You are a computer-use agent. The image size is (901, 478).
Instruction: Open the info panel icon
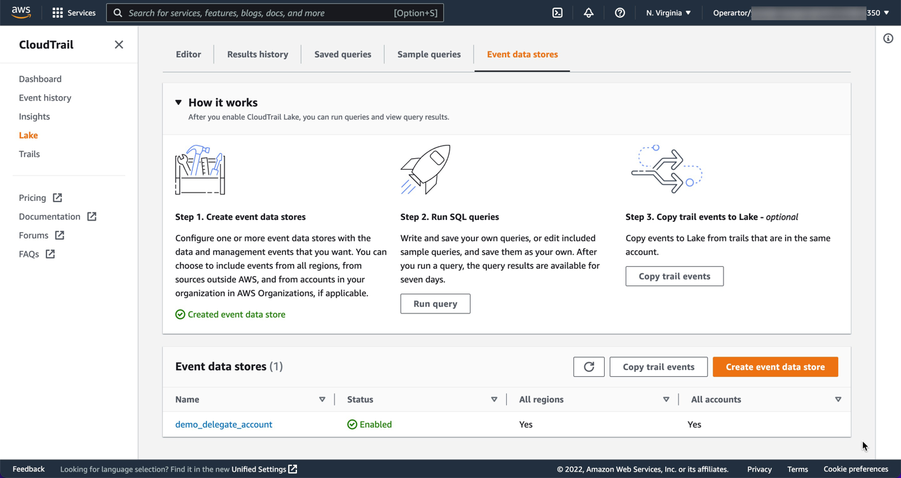coord(888,39)
